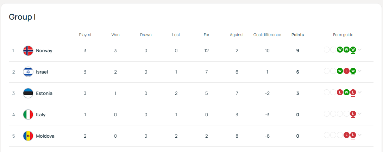Click the Italy flag icon
Image resolution: width=383 pixels, height=152 pixels.
pyautogui.click(x=28, y=115)
